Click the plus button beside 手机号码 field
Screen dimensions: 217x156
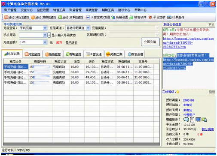pyautogui.click(x=49, y=35)
